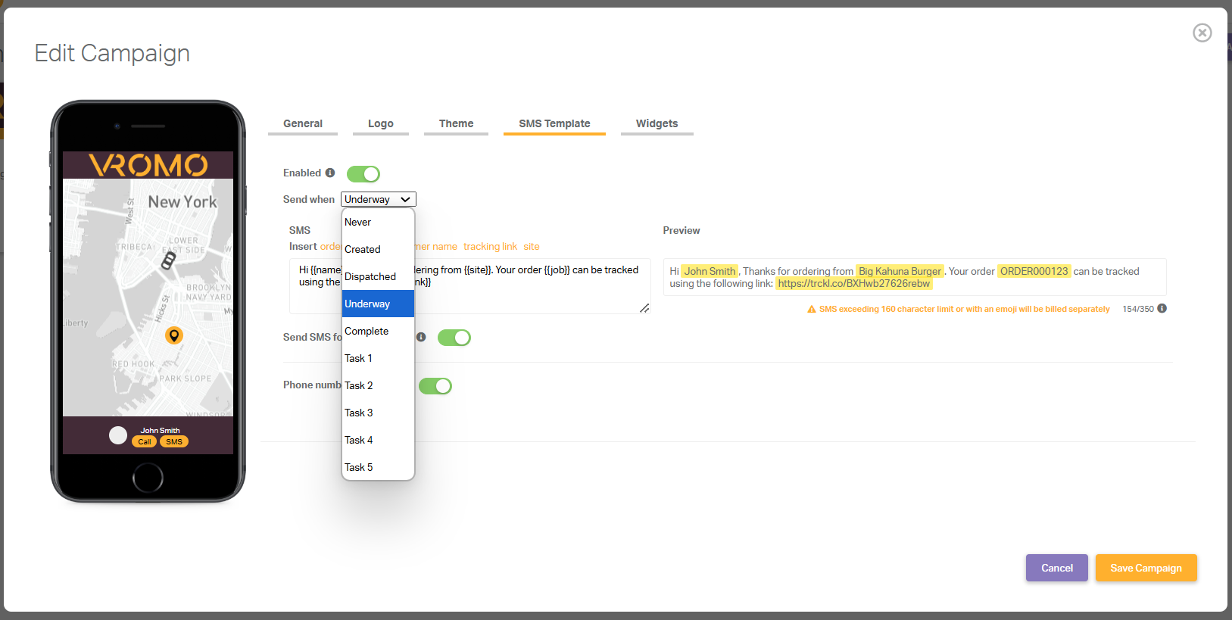Select the SMS Template tab
Image resolution: width=1232 pixels, height=620 pixels.
[554, 124]
